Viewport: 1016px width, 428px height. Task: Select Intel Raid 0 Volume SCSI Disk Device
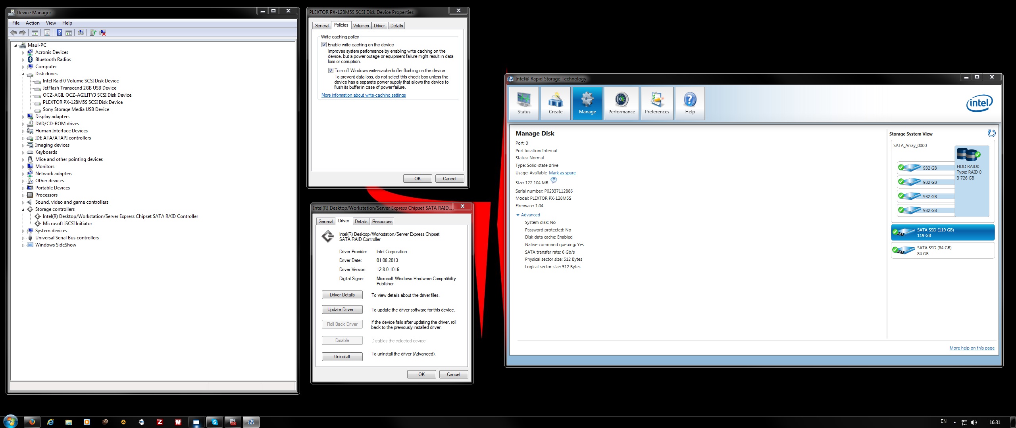(81, 81)
